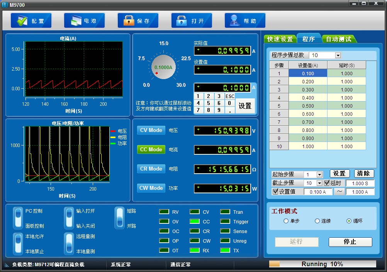Click the program panel 设置 button
Viewport: 387px width, 272px height.
pos(339,174)
